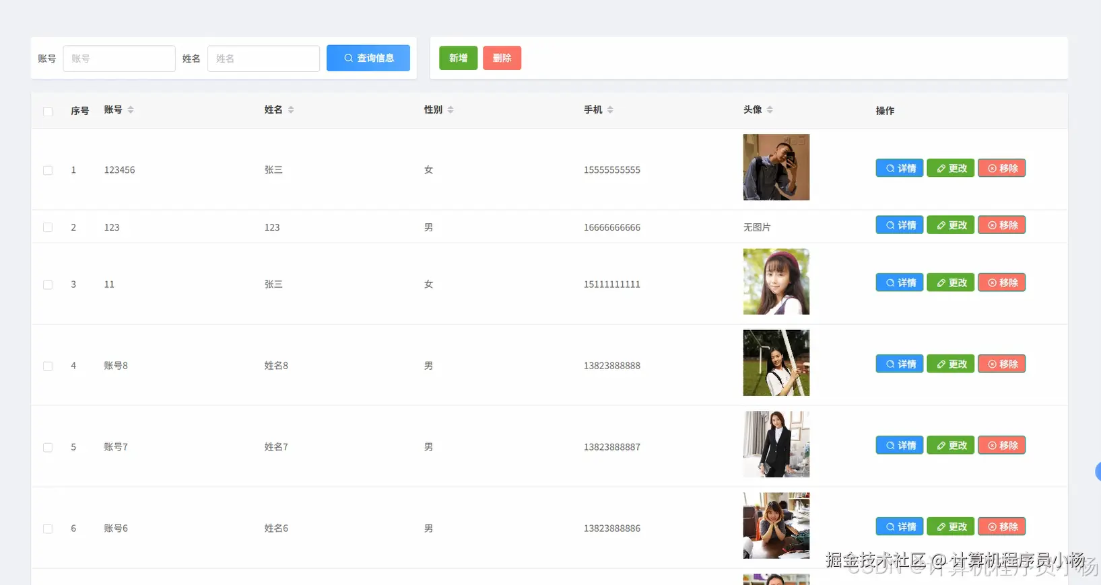The width and height of the screenshot is (1101, 585).
Task: Open 详情 for account 123456
Action: coord(900,168)
